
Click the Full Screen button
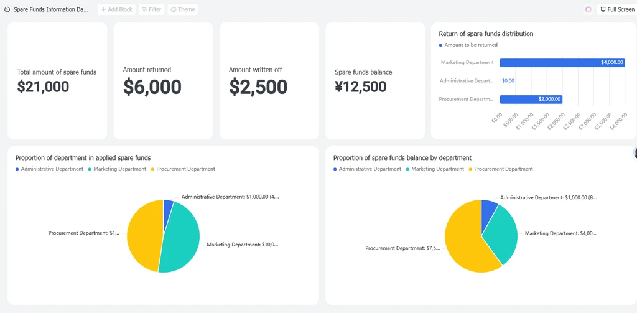tap(616, 9)
